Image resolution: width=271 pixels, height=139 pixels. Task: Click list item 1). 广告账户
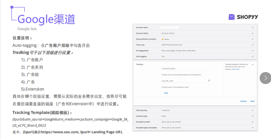point(32,60)
